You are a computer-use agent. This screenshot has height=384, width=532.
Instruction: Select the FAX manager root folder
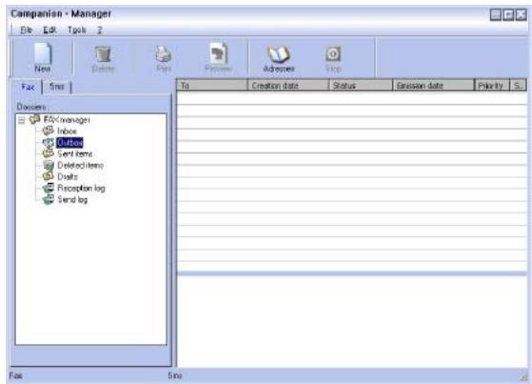67,120
